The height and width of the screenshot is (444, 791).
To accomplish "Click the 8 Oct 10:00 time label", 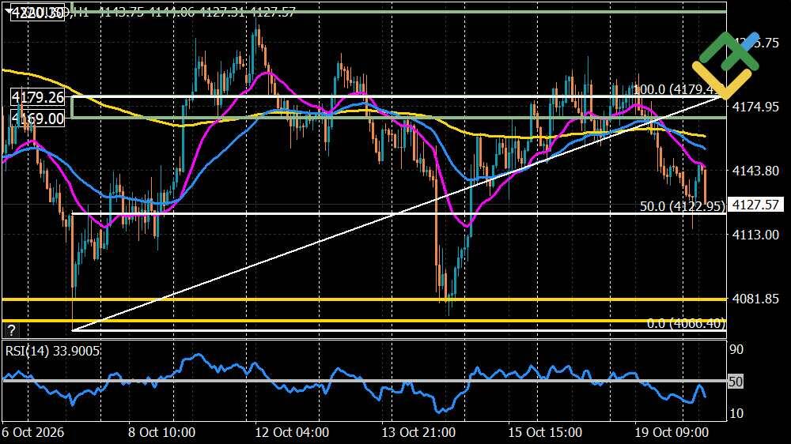I will click(161, 432).
